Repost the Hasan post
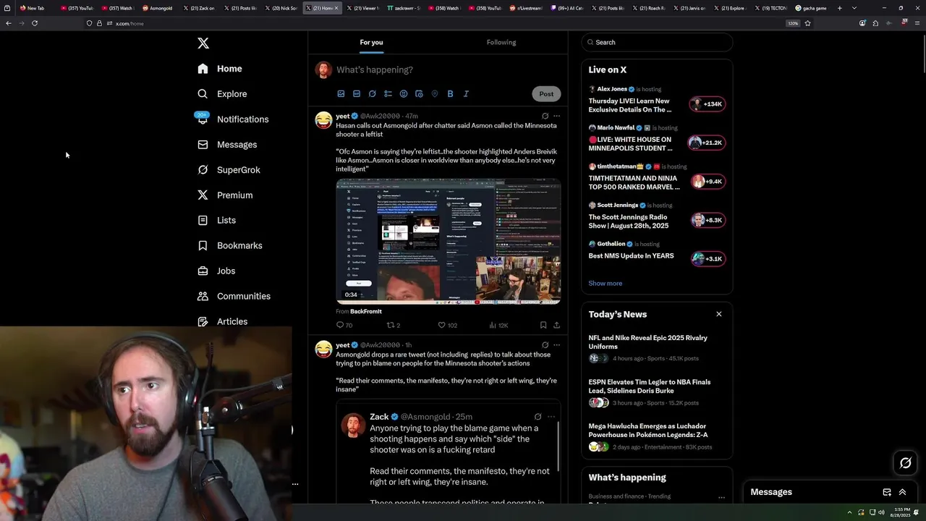The image size is (926, 521). click(393, 326)
